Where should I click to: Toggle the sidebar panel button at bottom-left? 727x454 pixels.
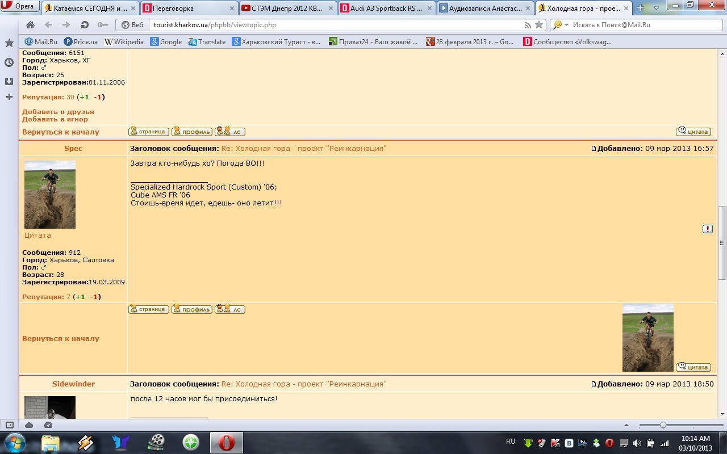point(9,425)
